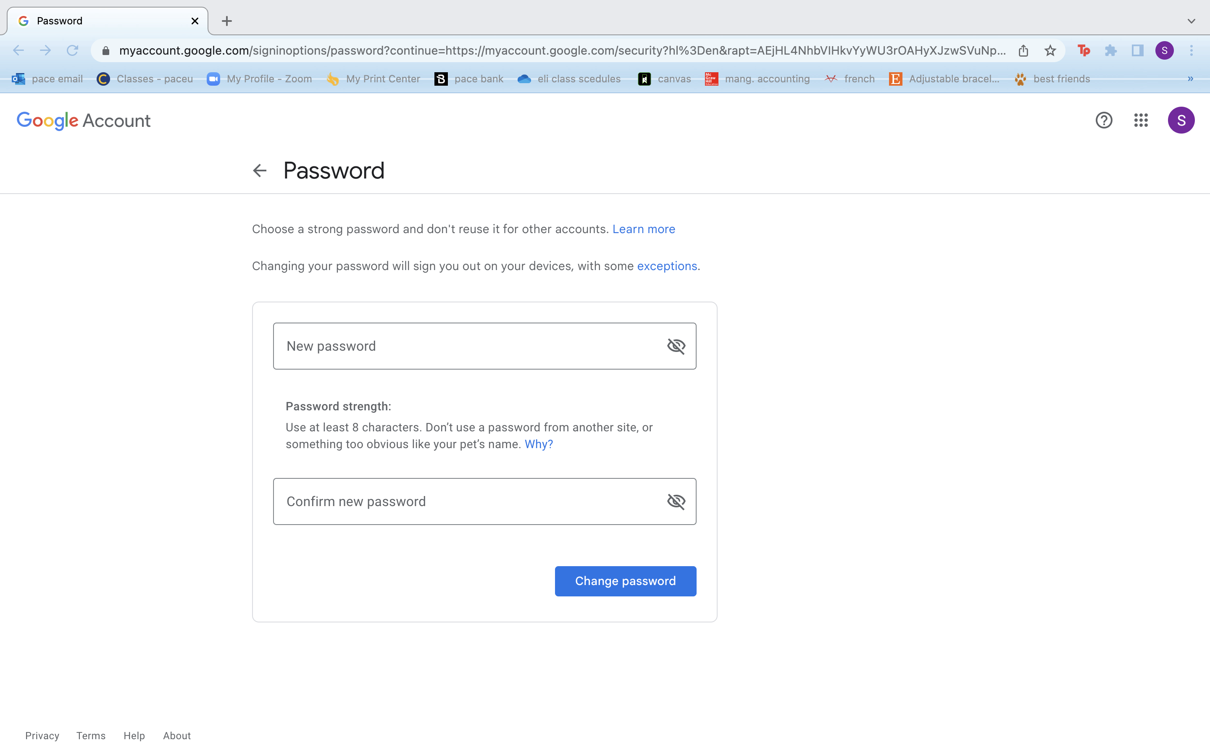
Task: Open a new browser tab
Action: click(x=227, y=21)
